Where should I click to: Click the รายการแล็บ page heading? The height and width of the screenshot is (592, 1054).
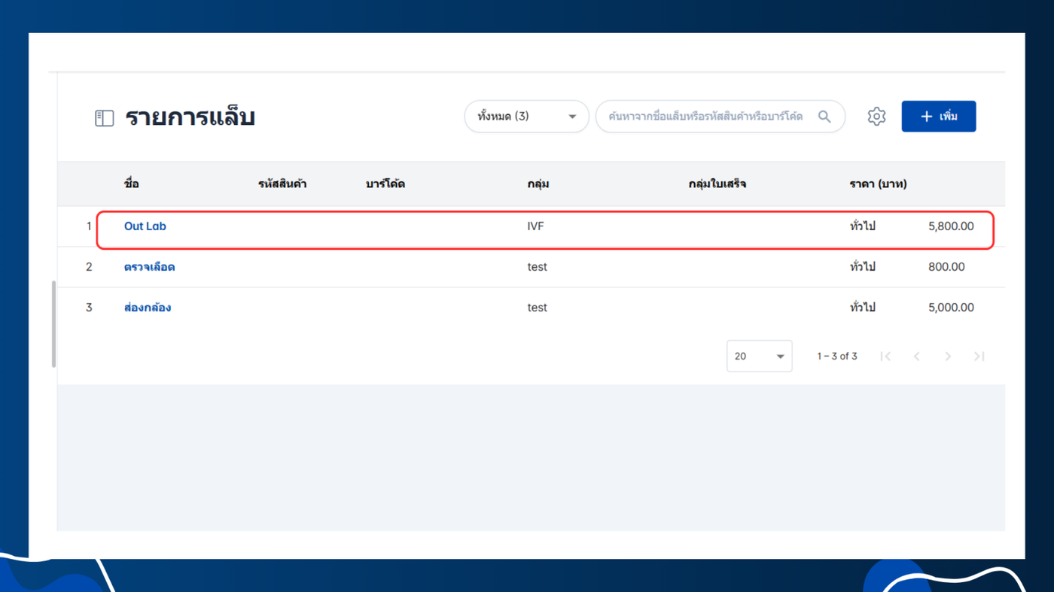[190, 118]
